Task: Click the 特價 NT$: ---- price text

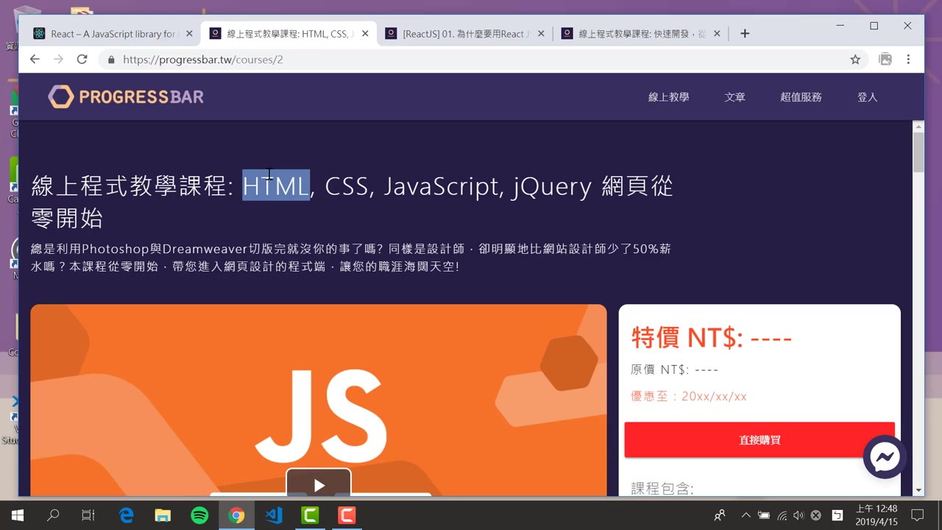Action: click(712, 338)
